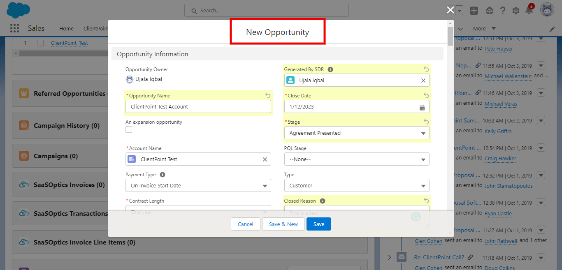Viewport: 562px width, 270px height.
Task: Clear the Generated By SDR selection
Action: coord(423,81)
